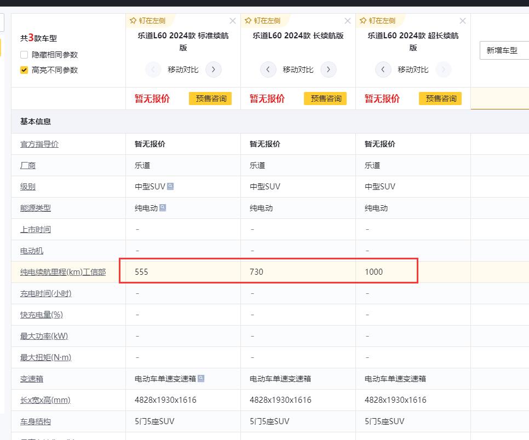Click the info icon beside 电动车单速变速箱

(201, 379)
